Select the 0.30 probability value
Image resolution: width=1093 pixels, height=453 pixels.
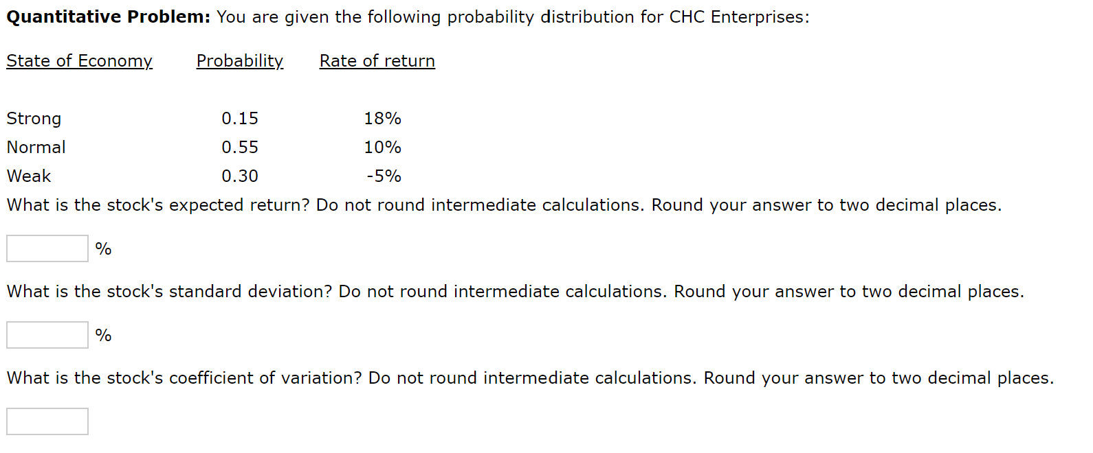point(240,176)
